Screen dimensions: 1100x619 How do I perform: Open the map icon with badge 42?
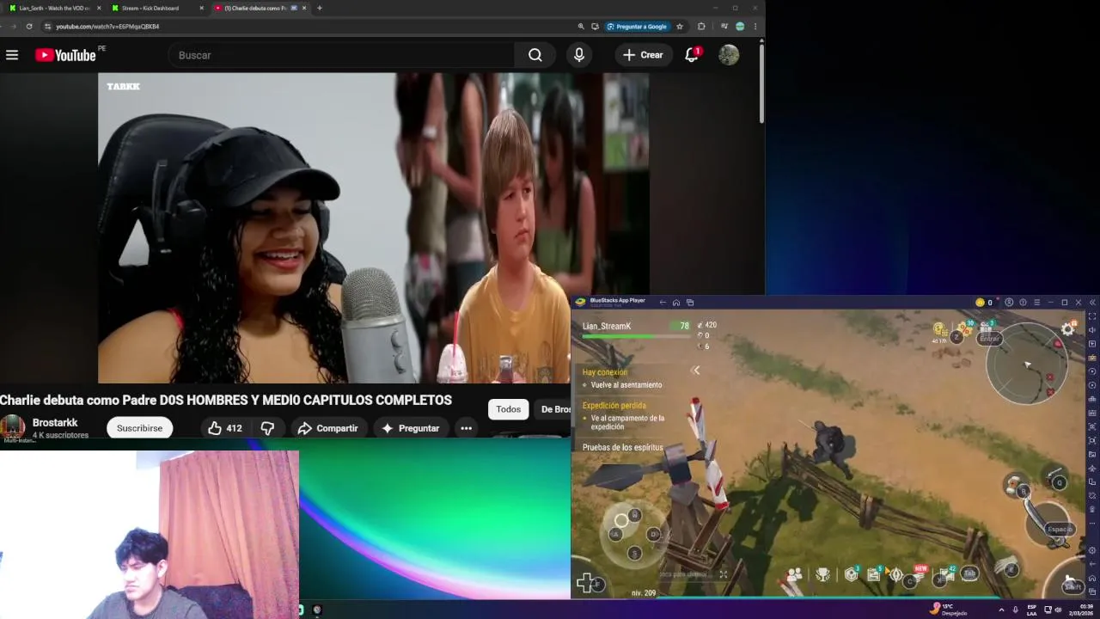click(x=947, y=573)
